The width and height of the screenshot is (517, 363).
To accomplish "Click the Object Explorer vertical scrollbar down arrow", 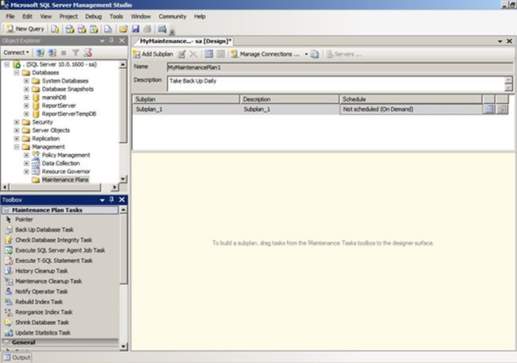I will click(122, 179).
